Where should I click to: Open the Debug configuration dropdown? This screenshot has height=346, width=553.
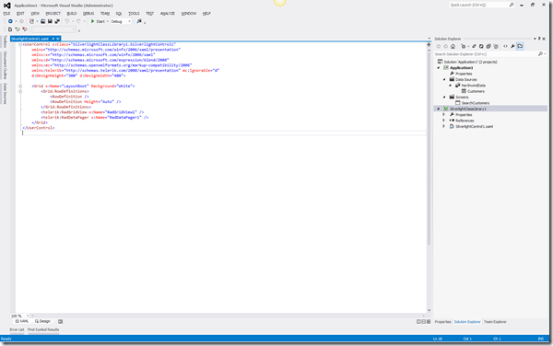click(121, 21)
